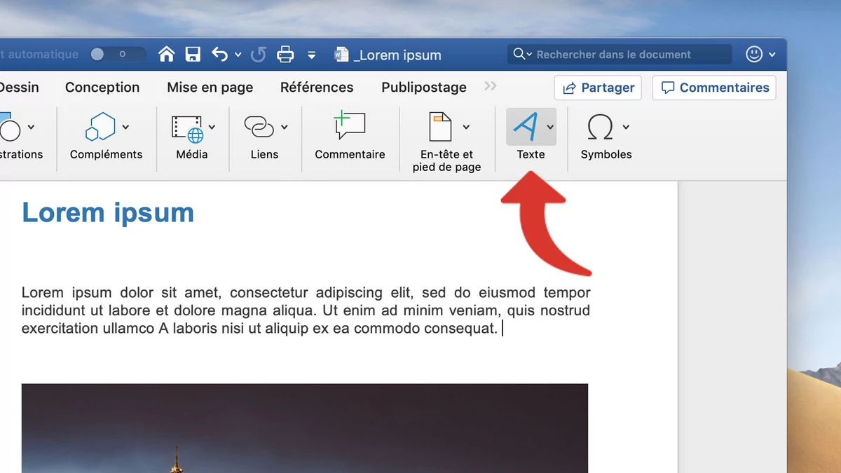This screenshot has height=473, width=841.
Task: Click the Illustrations shapes icon
Action: pos(8,127)
